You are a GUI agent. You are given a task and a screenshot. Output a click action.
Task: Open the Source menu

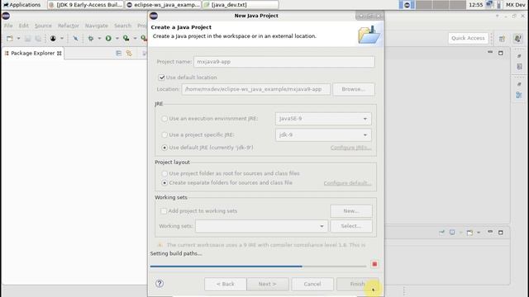(x=43, y=26)
